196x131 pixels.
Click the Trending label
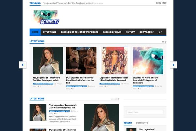click(35, 3)
